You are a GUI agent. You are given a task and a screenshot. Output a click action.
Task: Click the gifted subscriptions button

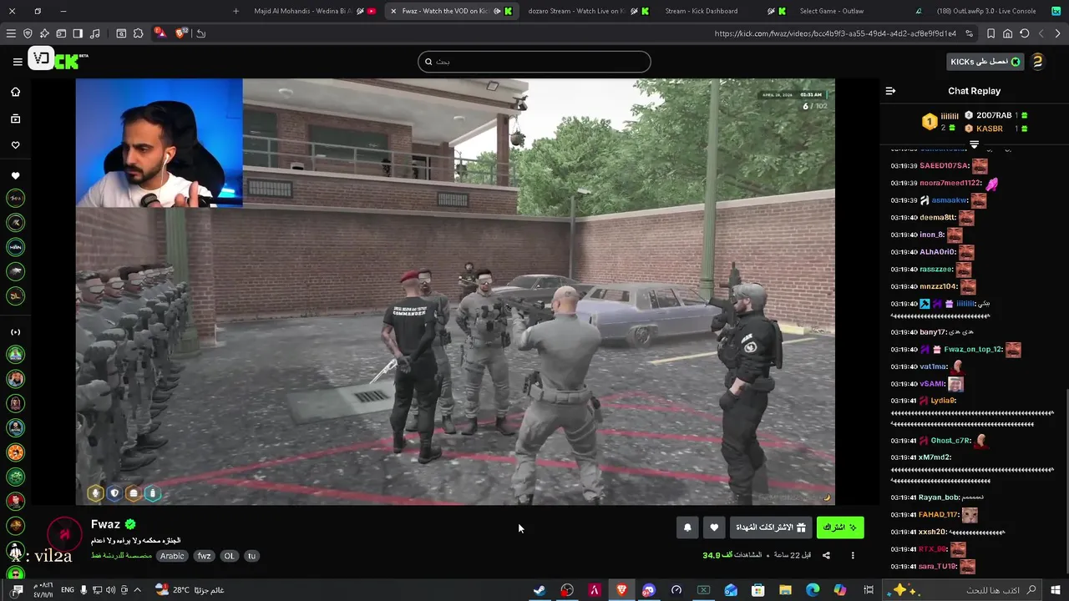coord(771,528)
